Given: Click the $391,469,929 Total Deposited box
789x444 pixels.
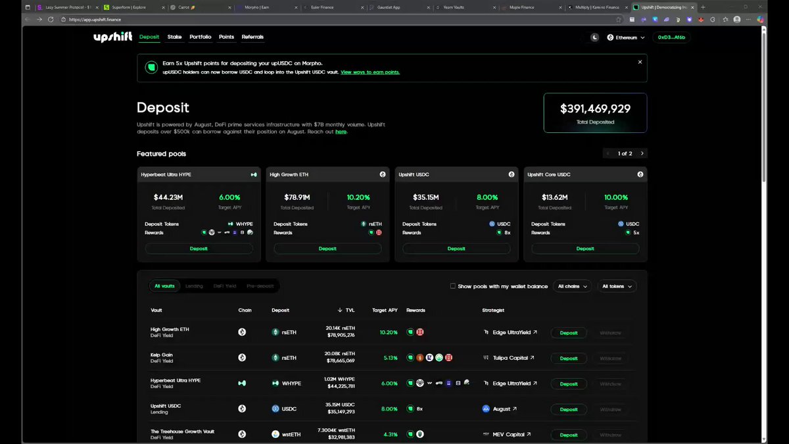Looking at the screenshot, I should (595, 112).
